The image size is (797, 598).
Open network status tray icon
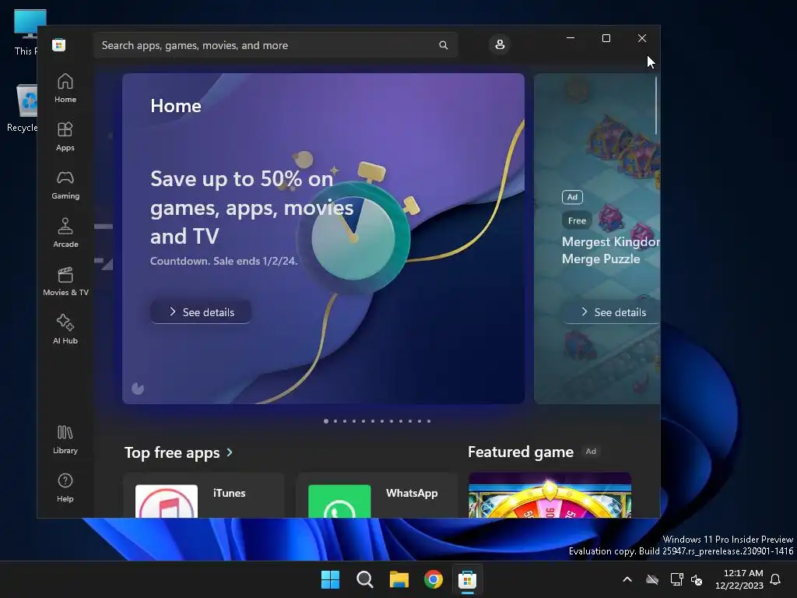[676, 579]
